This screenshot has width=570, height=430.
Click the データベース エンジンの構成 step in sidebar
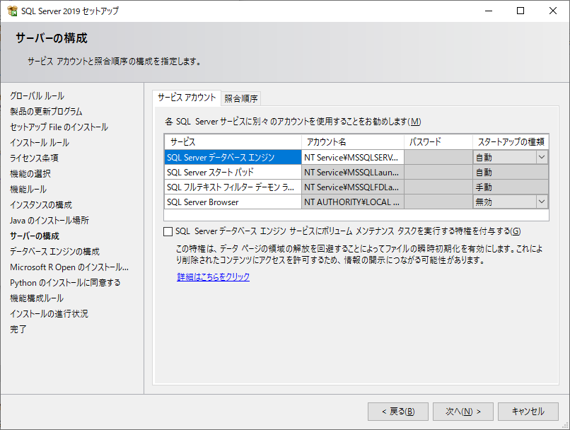coord(54,251)
